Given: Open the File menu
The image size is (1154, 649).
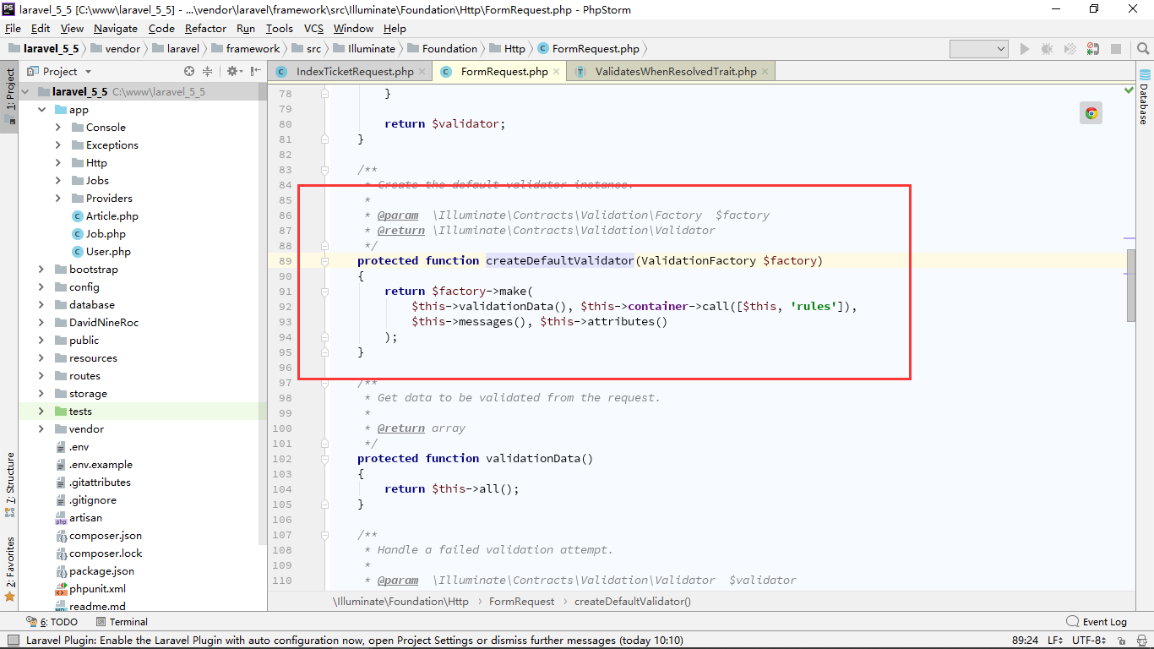Looking at the screenshot, I should 13,28.
